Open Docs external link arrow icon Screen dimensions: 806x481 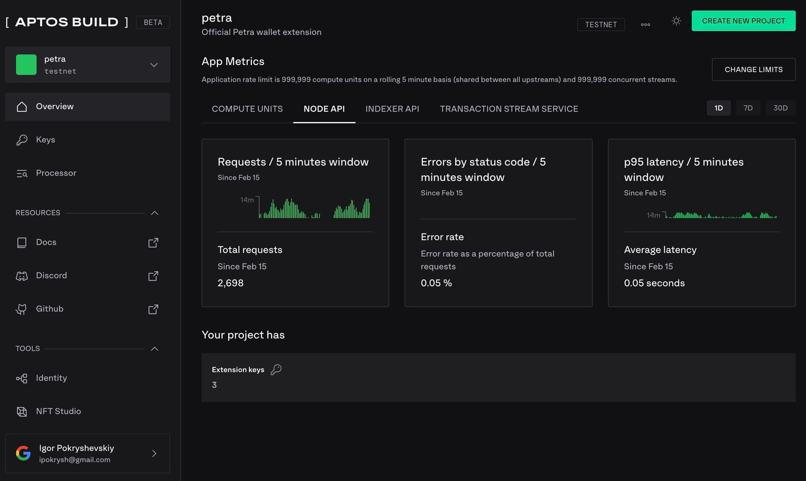(153, 243)
